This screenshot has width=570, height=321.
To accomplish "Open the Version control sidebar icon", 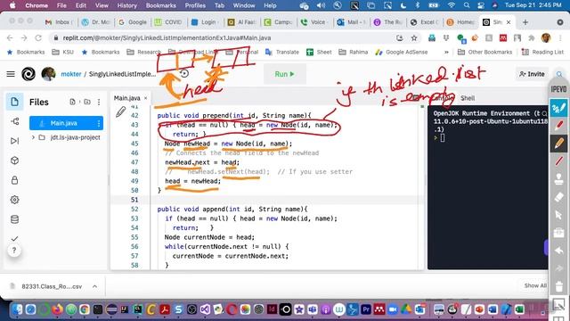I will pyautogui.click(x=14, y=121).
